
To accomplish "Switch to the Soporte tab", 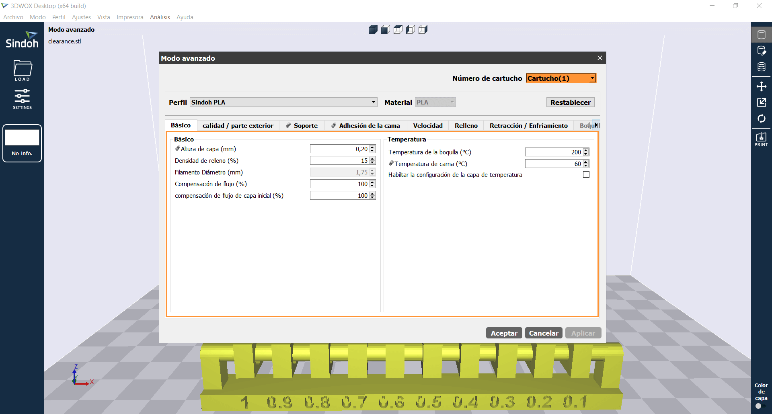I will click(302, 125).
